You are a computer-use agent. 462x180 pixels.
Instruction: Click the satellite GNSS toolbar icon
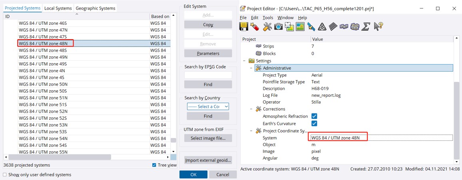tap(311, 27)
